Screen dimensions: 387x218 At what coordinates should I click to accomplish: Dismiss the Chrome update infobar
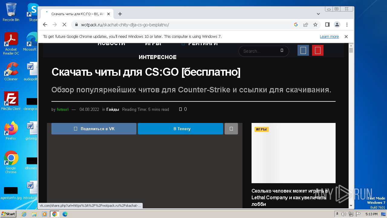346,37
